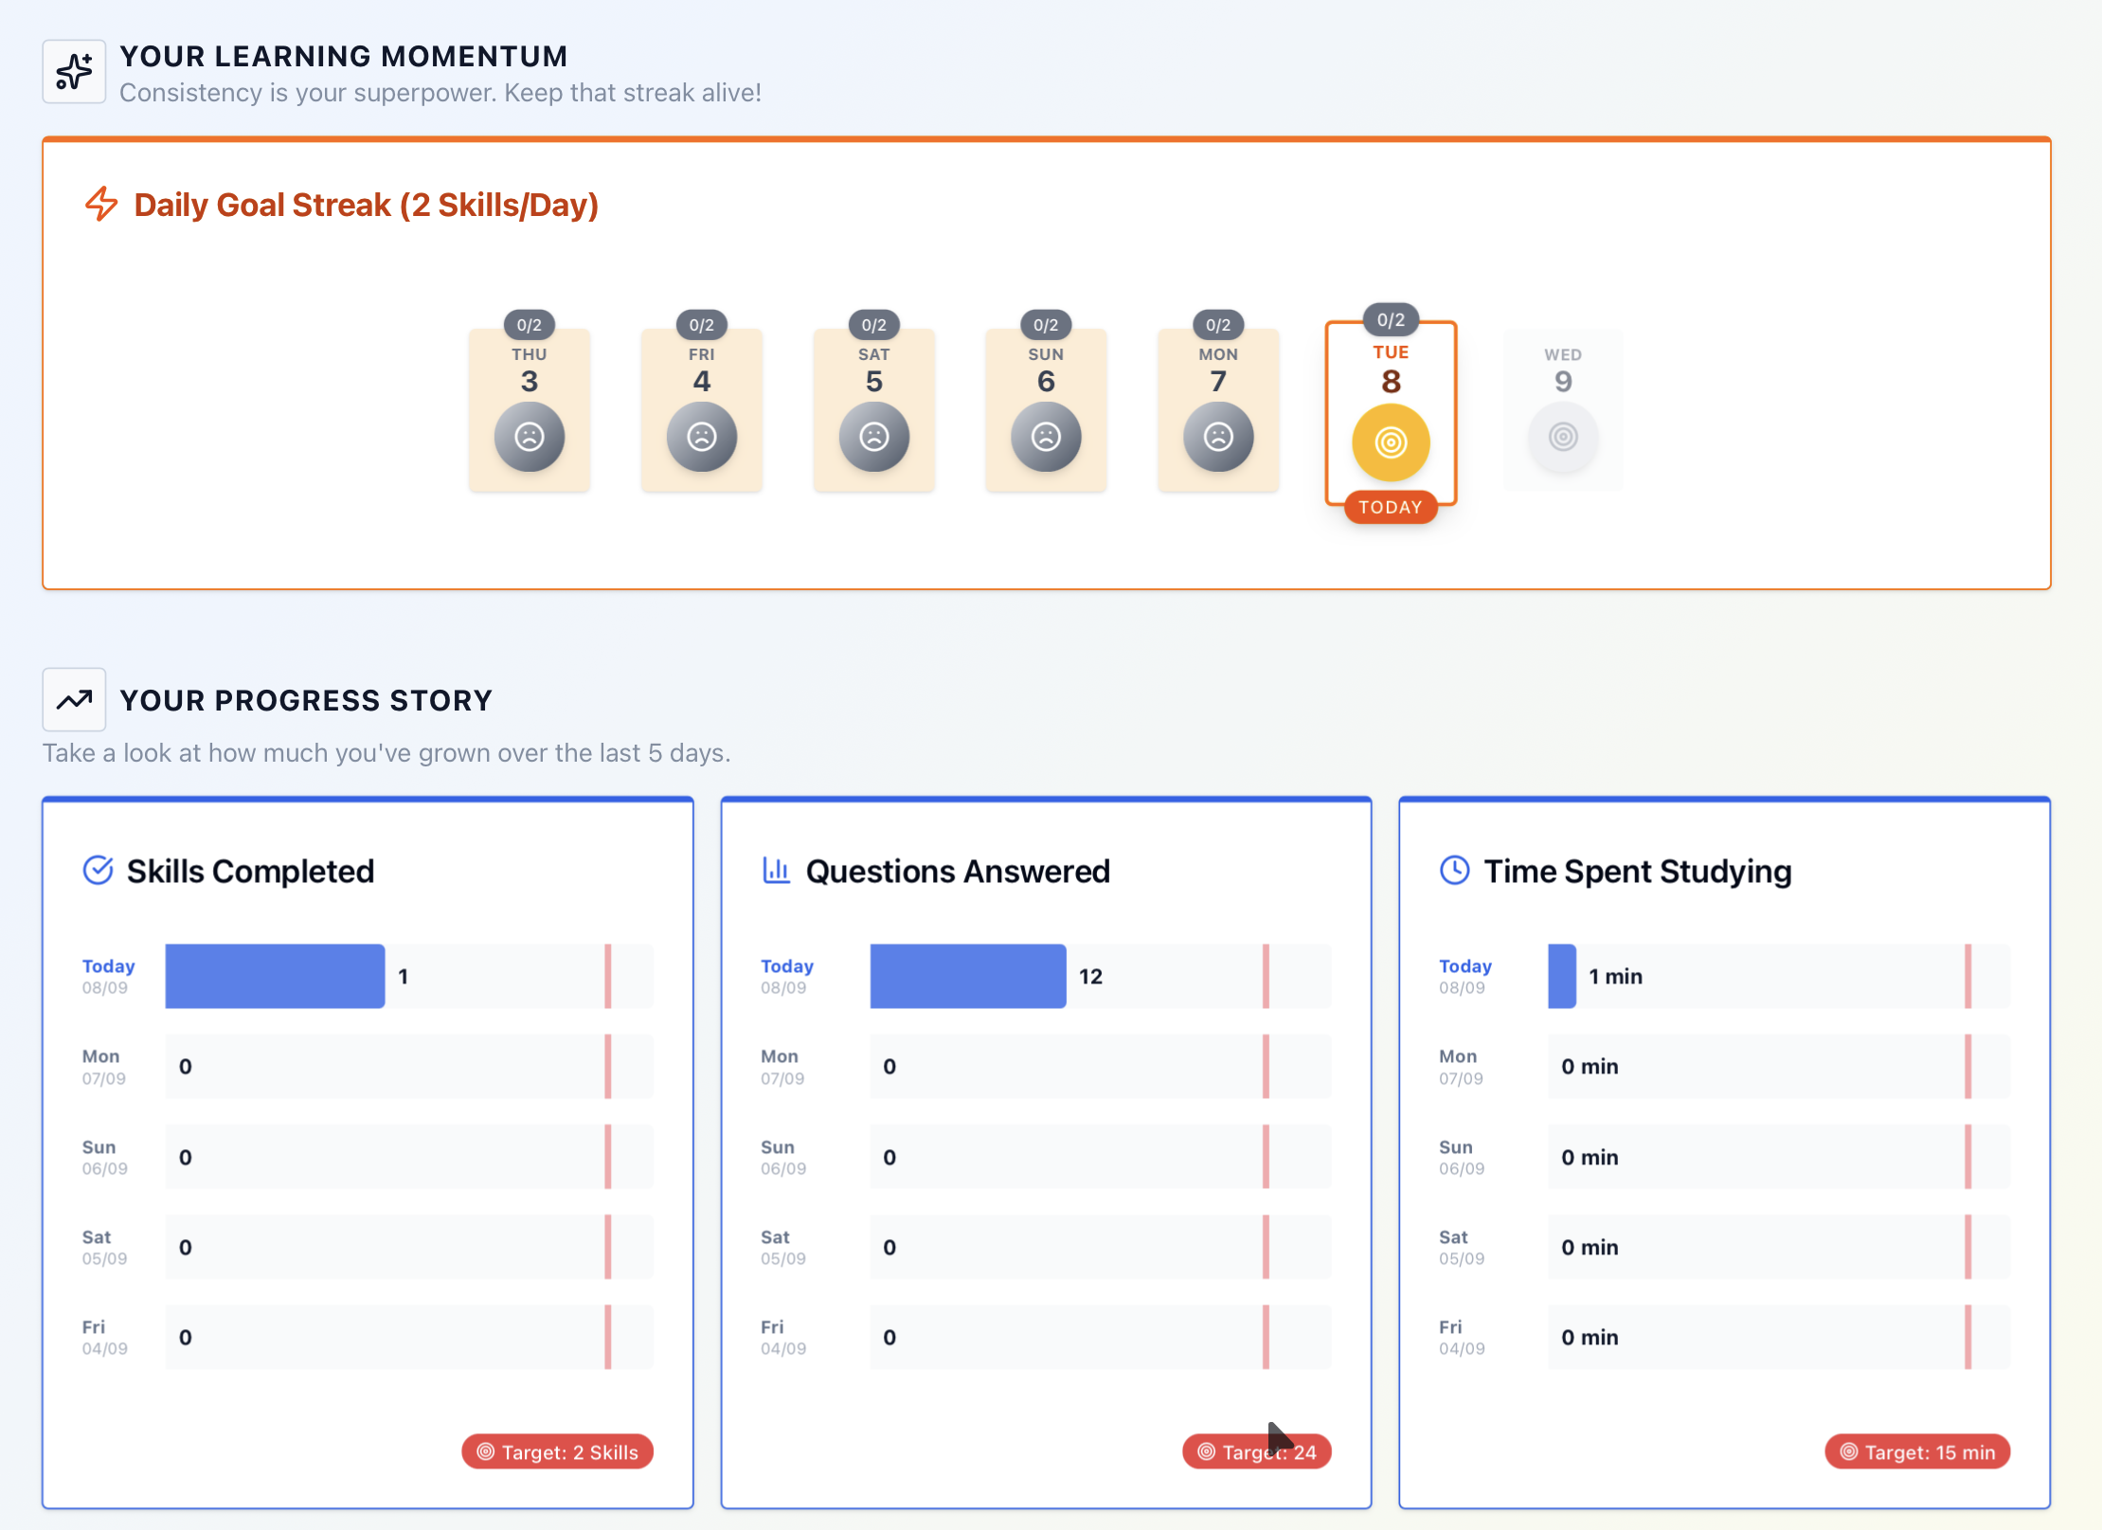Click the Your Learning Momentum heading

(344, 56)
